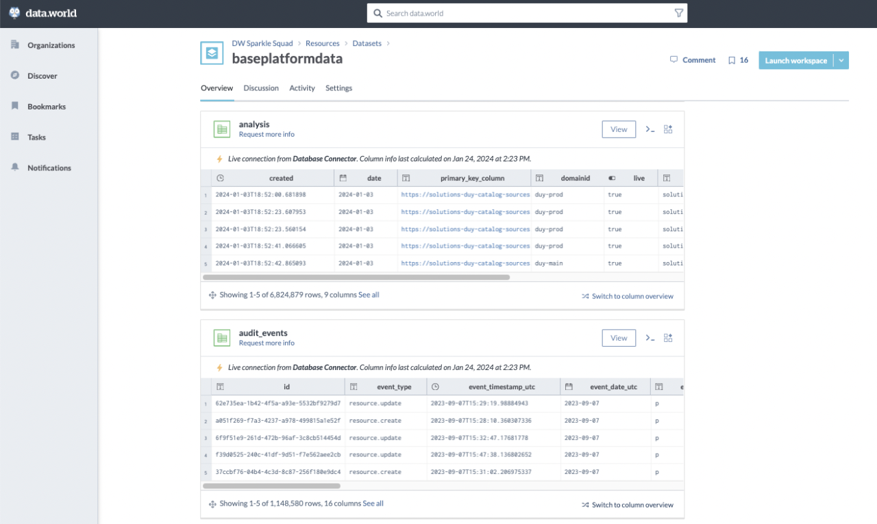Click the Organizations sidebar icon
The image size is (877, 524).
tap(15, 44)
